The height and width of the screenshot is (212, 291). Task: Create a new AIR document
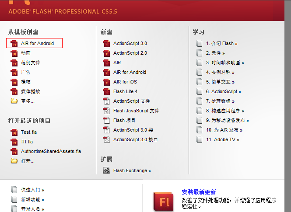(x=117, y=63)
